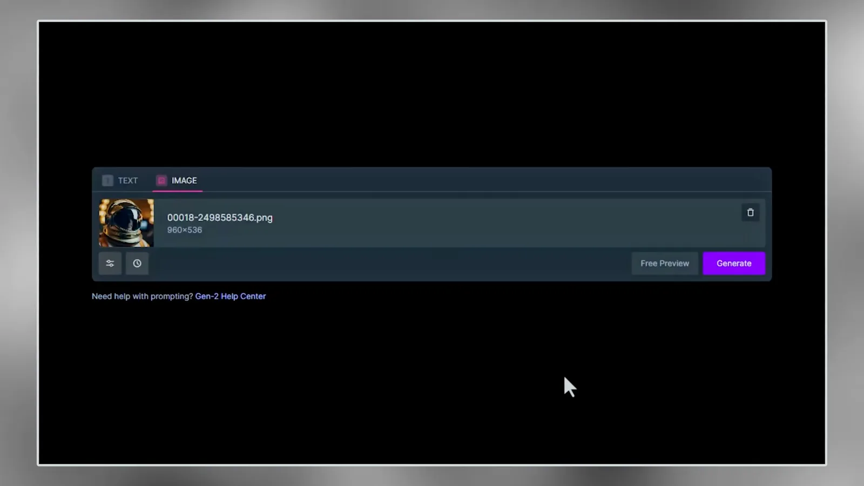Open the clock history icon
The height and width of the screenshot is (486, 864).
[x=137, y=264]
